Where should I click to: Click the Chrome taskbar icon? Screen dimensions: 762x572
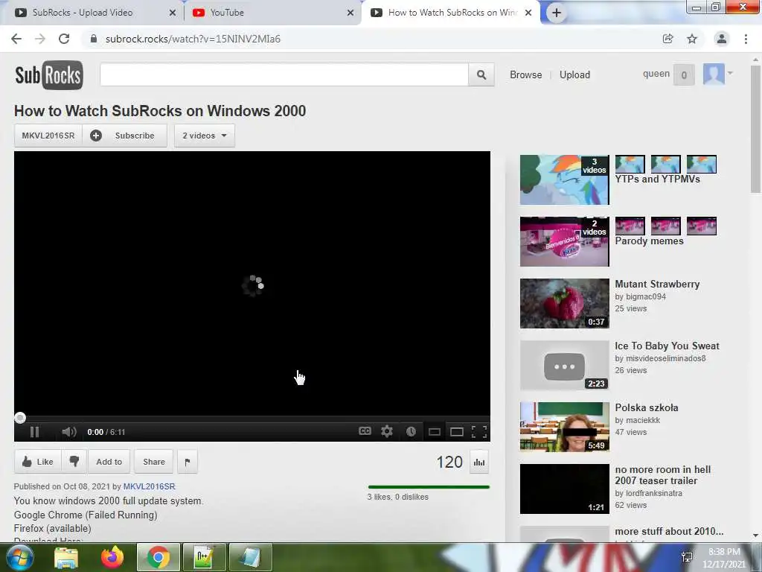(159, 557)
